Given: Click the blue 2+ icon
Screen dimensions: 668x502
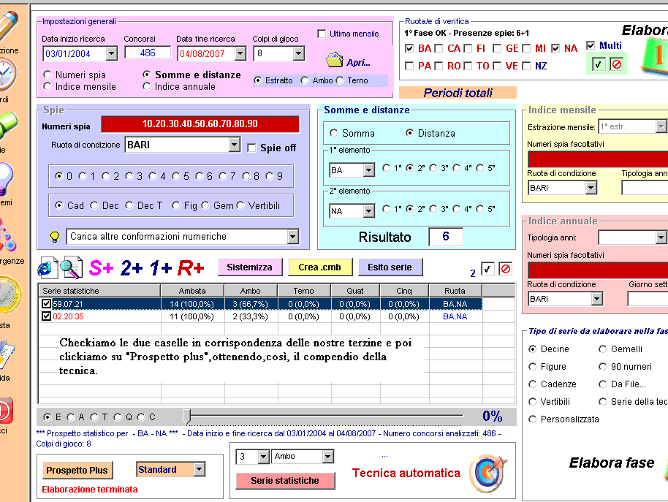Looking at the screenshot, I should [x=132, y=268].
